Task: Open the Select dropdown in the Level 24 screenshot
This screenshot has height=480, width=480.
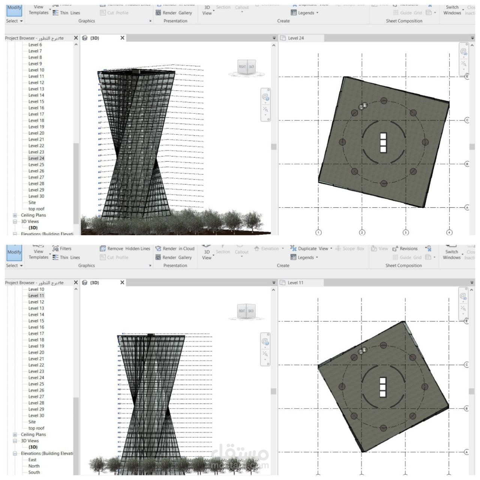Action: tap(14, 21)
